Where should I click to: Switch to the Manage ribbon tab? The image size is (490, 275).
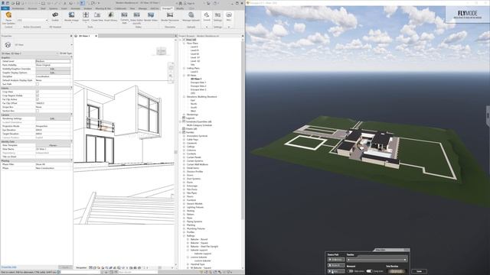[x=142, y=8]
